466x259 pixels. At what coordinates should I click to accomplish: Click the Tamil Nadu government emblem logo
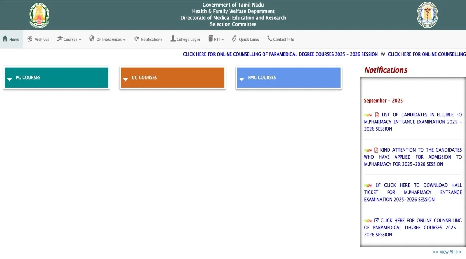tap(39, 15)
